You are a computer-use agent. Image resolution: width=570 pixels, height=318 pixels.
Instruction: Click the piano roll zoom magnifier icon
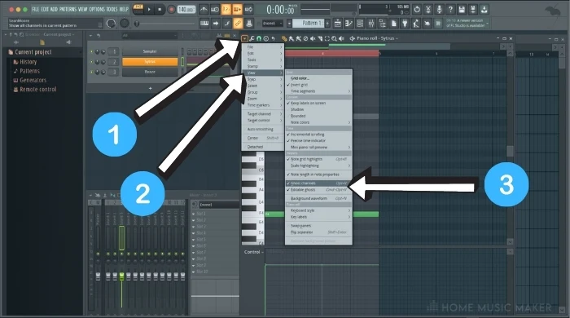334,38
